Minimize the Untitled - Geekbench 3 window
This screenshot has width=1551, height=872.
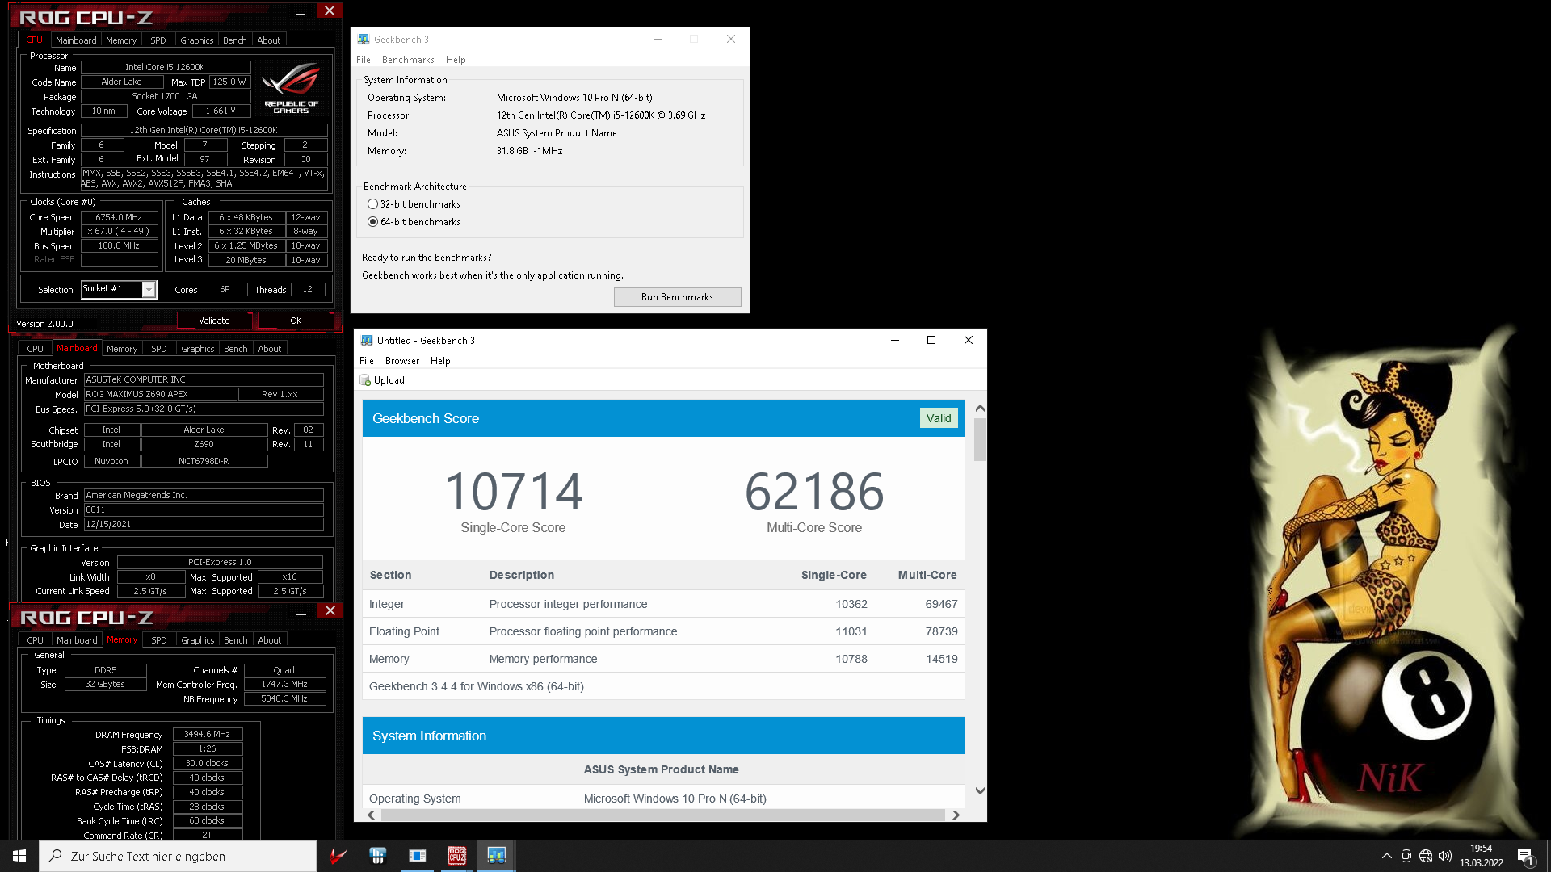[895, 340]
